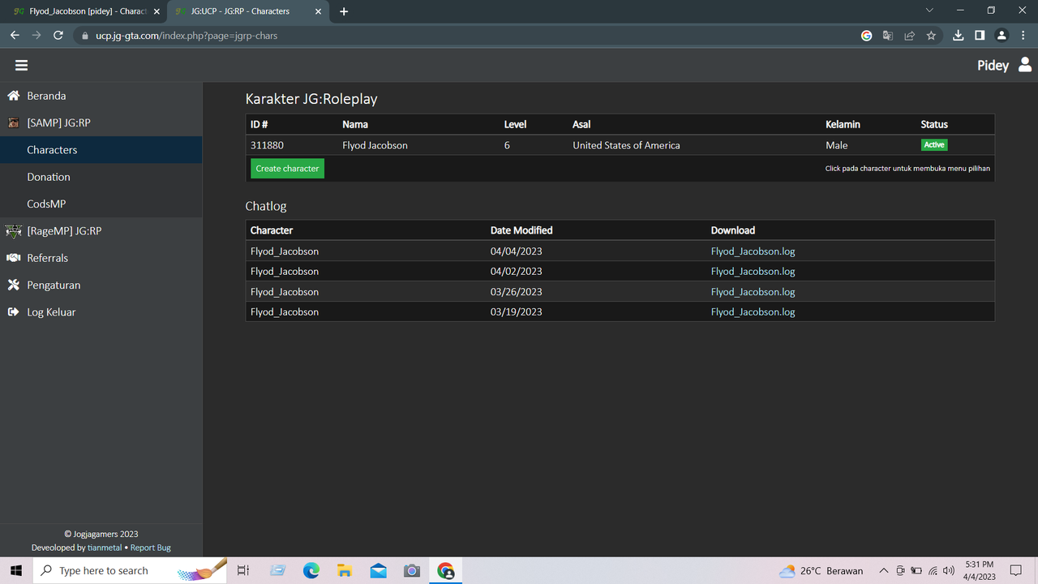The width and height of the screenshot is (1038, 584).
Task: Click the translate page icon
Action: (888, 36)
